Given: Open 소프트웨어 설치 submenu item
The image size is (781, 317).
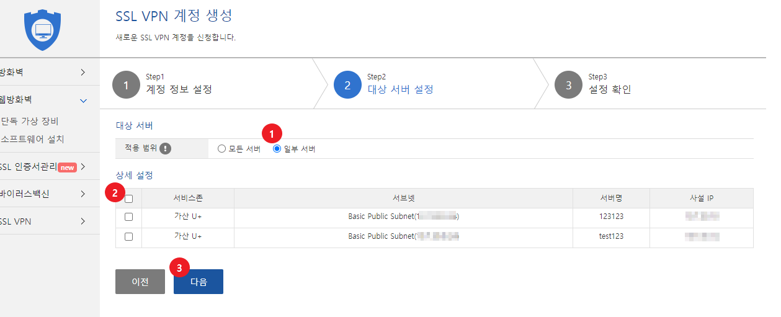Looking at the screenshot, I should 33,139.
